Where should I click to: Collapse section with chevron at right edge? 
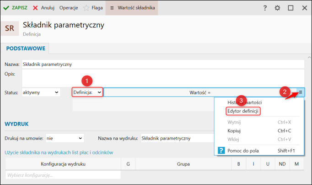[309, 58]
